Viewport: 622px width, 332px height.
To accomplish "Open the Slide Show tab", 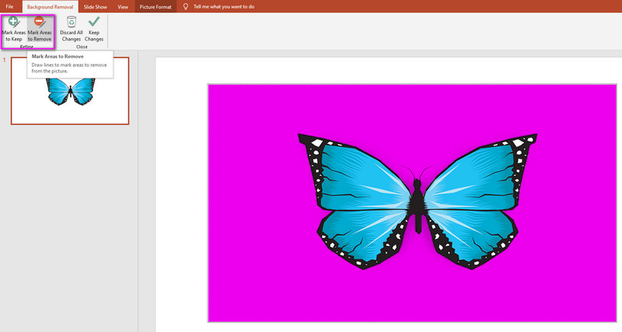I will [95, 7].
